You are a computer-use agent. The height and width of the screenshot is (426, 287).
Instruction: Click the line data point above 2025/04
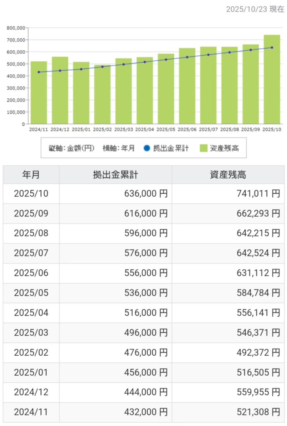pos(145,62)
